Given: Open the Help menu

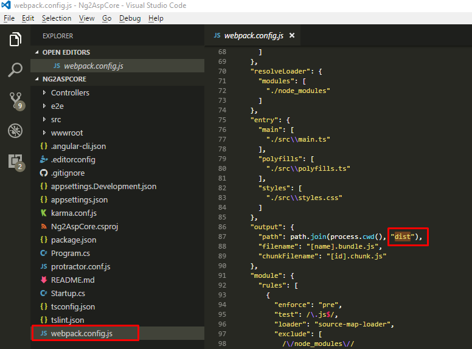Looking at the screenshot, I should (156, 18).
